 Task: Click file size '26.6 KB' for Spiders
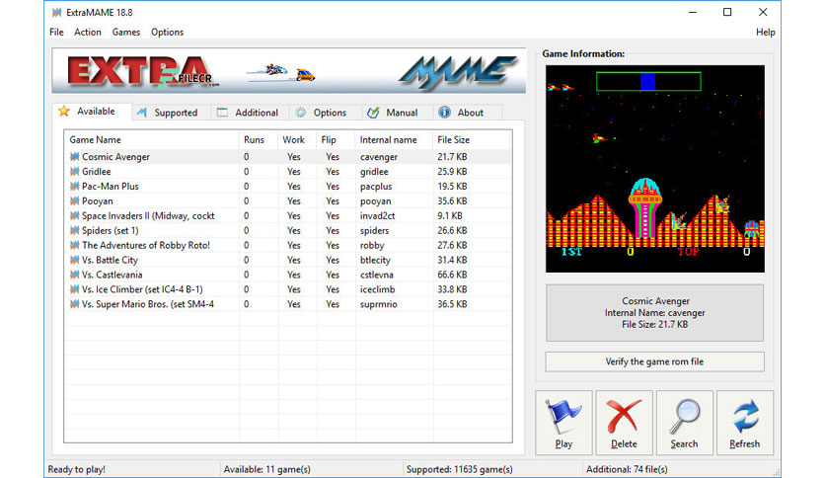click(452, 230)
